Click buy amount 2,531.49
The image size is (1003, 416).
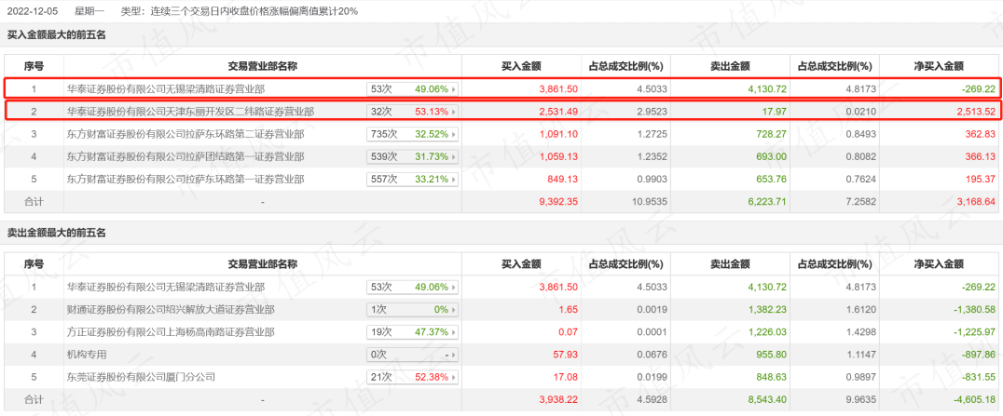click(x=557, y=112)
